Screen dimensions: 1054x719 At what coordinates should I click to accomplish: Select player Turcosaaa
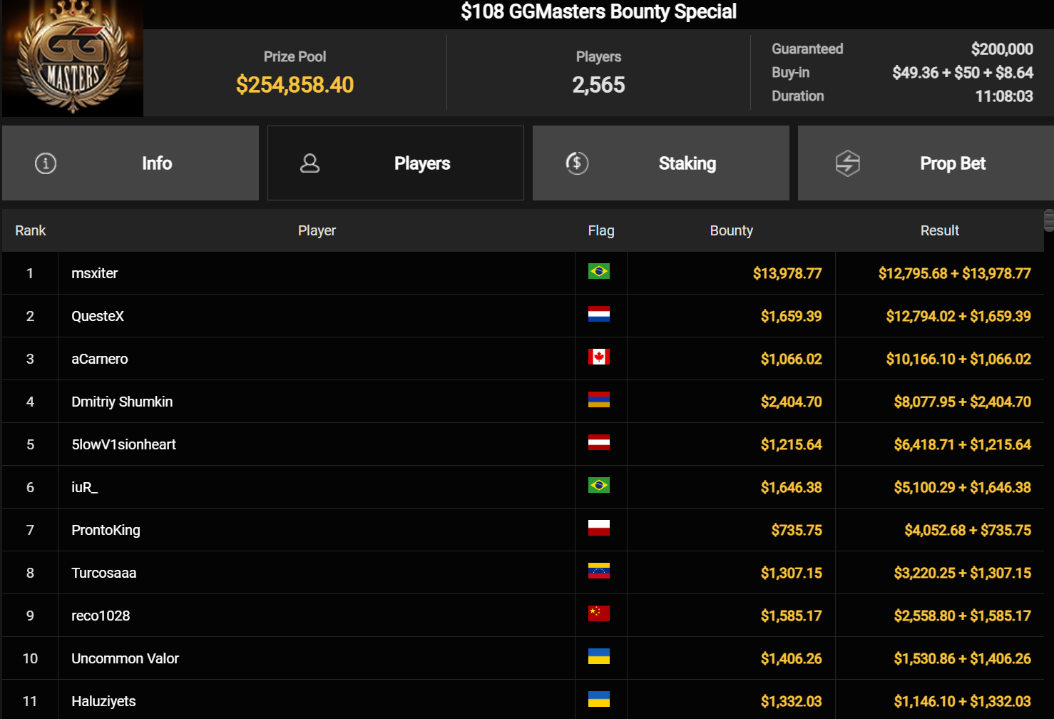(x=103, y=573)
